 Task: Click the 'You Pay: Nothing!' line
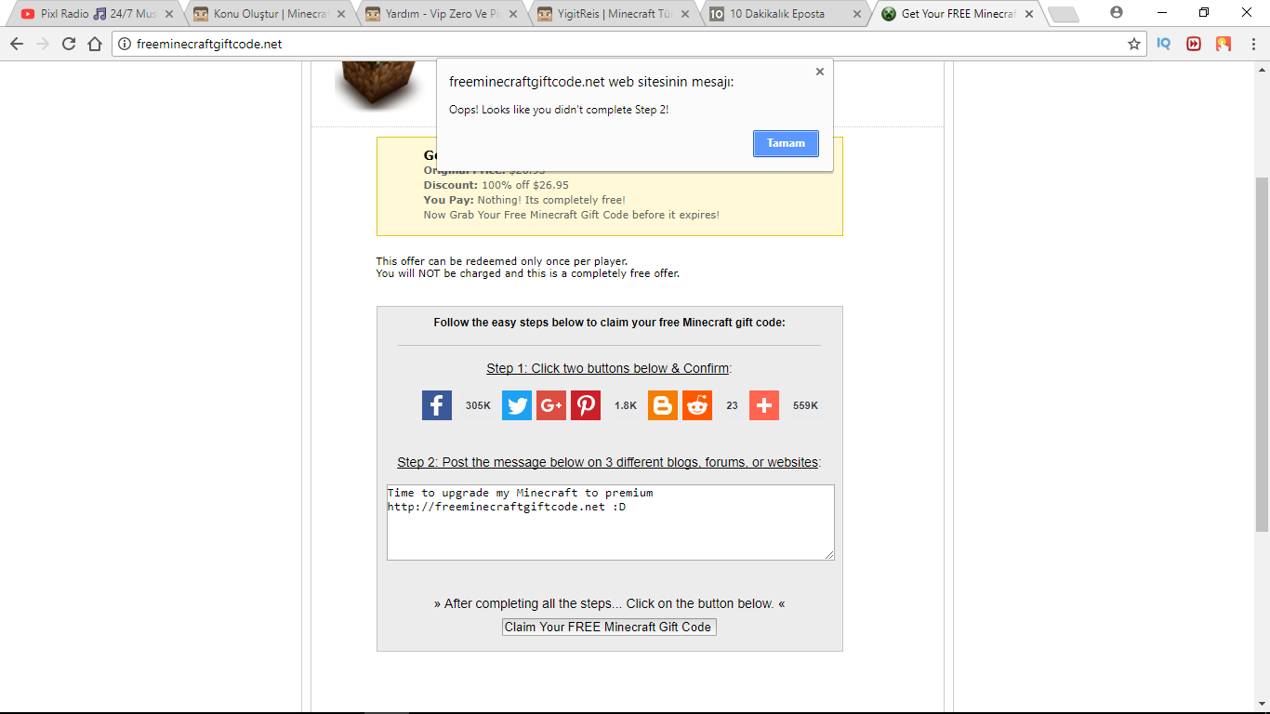click(524, 200)
